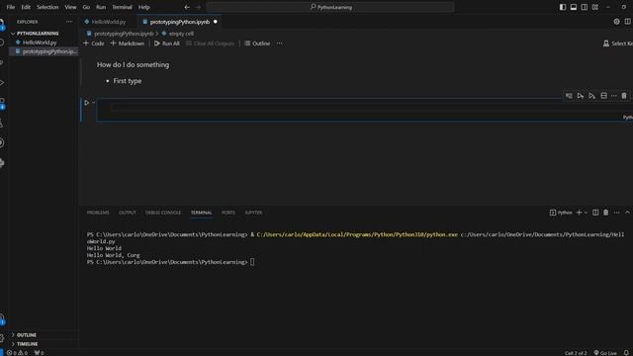Toggle the secondary side bar layout icon
The height and width of the screenshot is (356, 633).
click(585, 7)
